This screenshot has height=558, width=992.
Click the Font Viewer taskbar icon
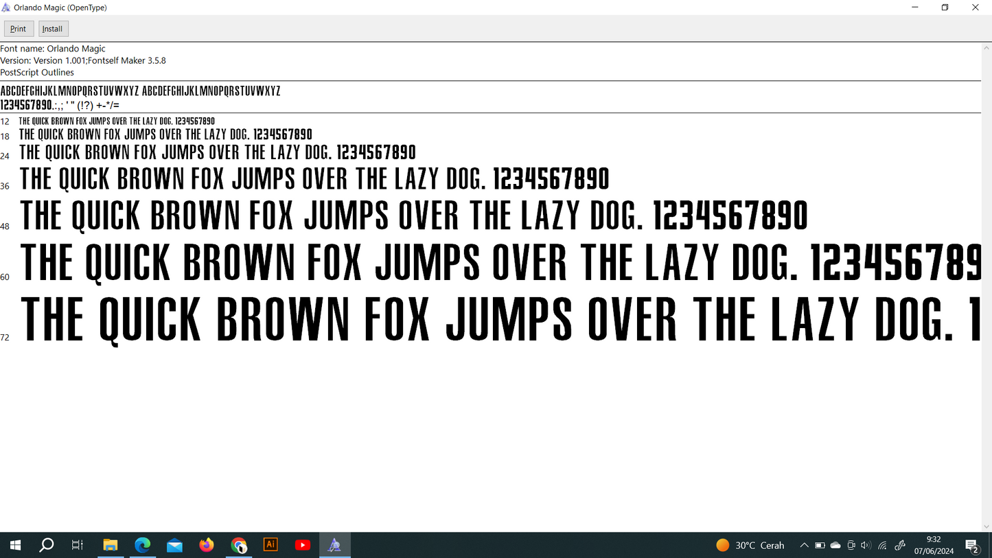(334, 545)
